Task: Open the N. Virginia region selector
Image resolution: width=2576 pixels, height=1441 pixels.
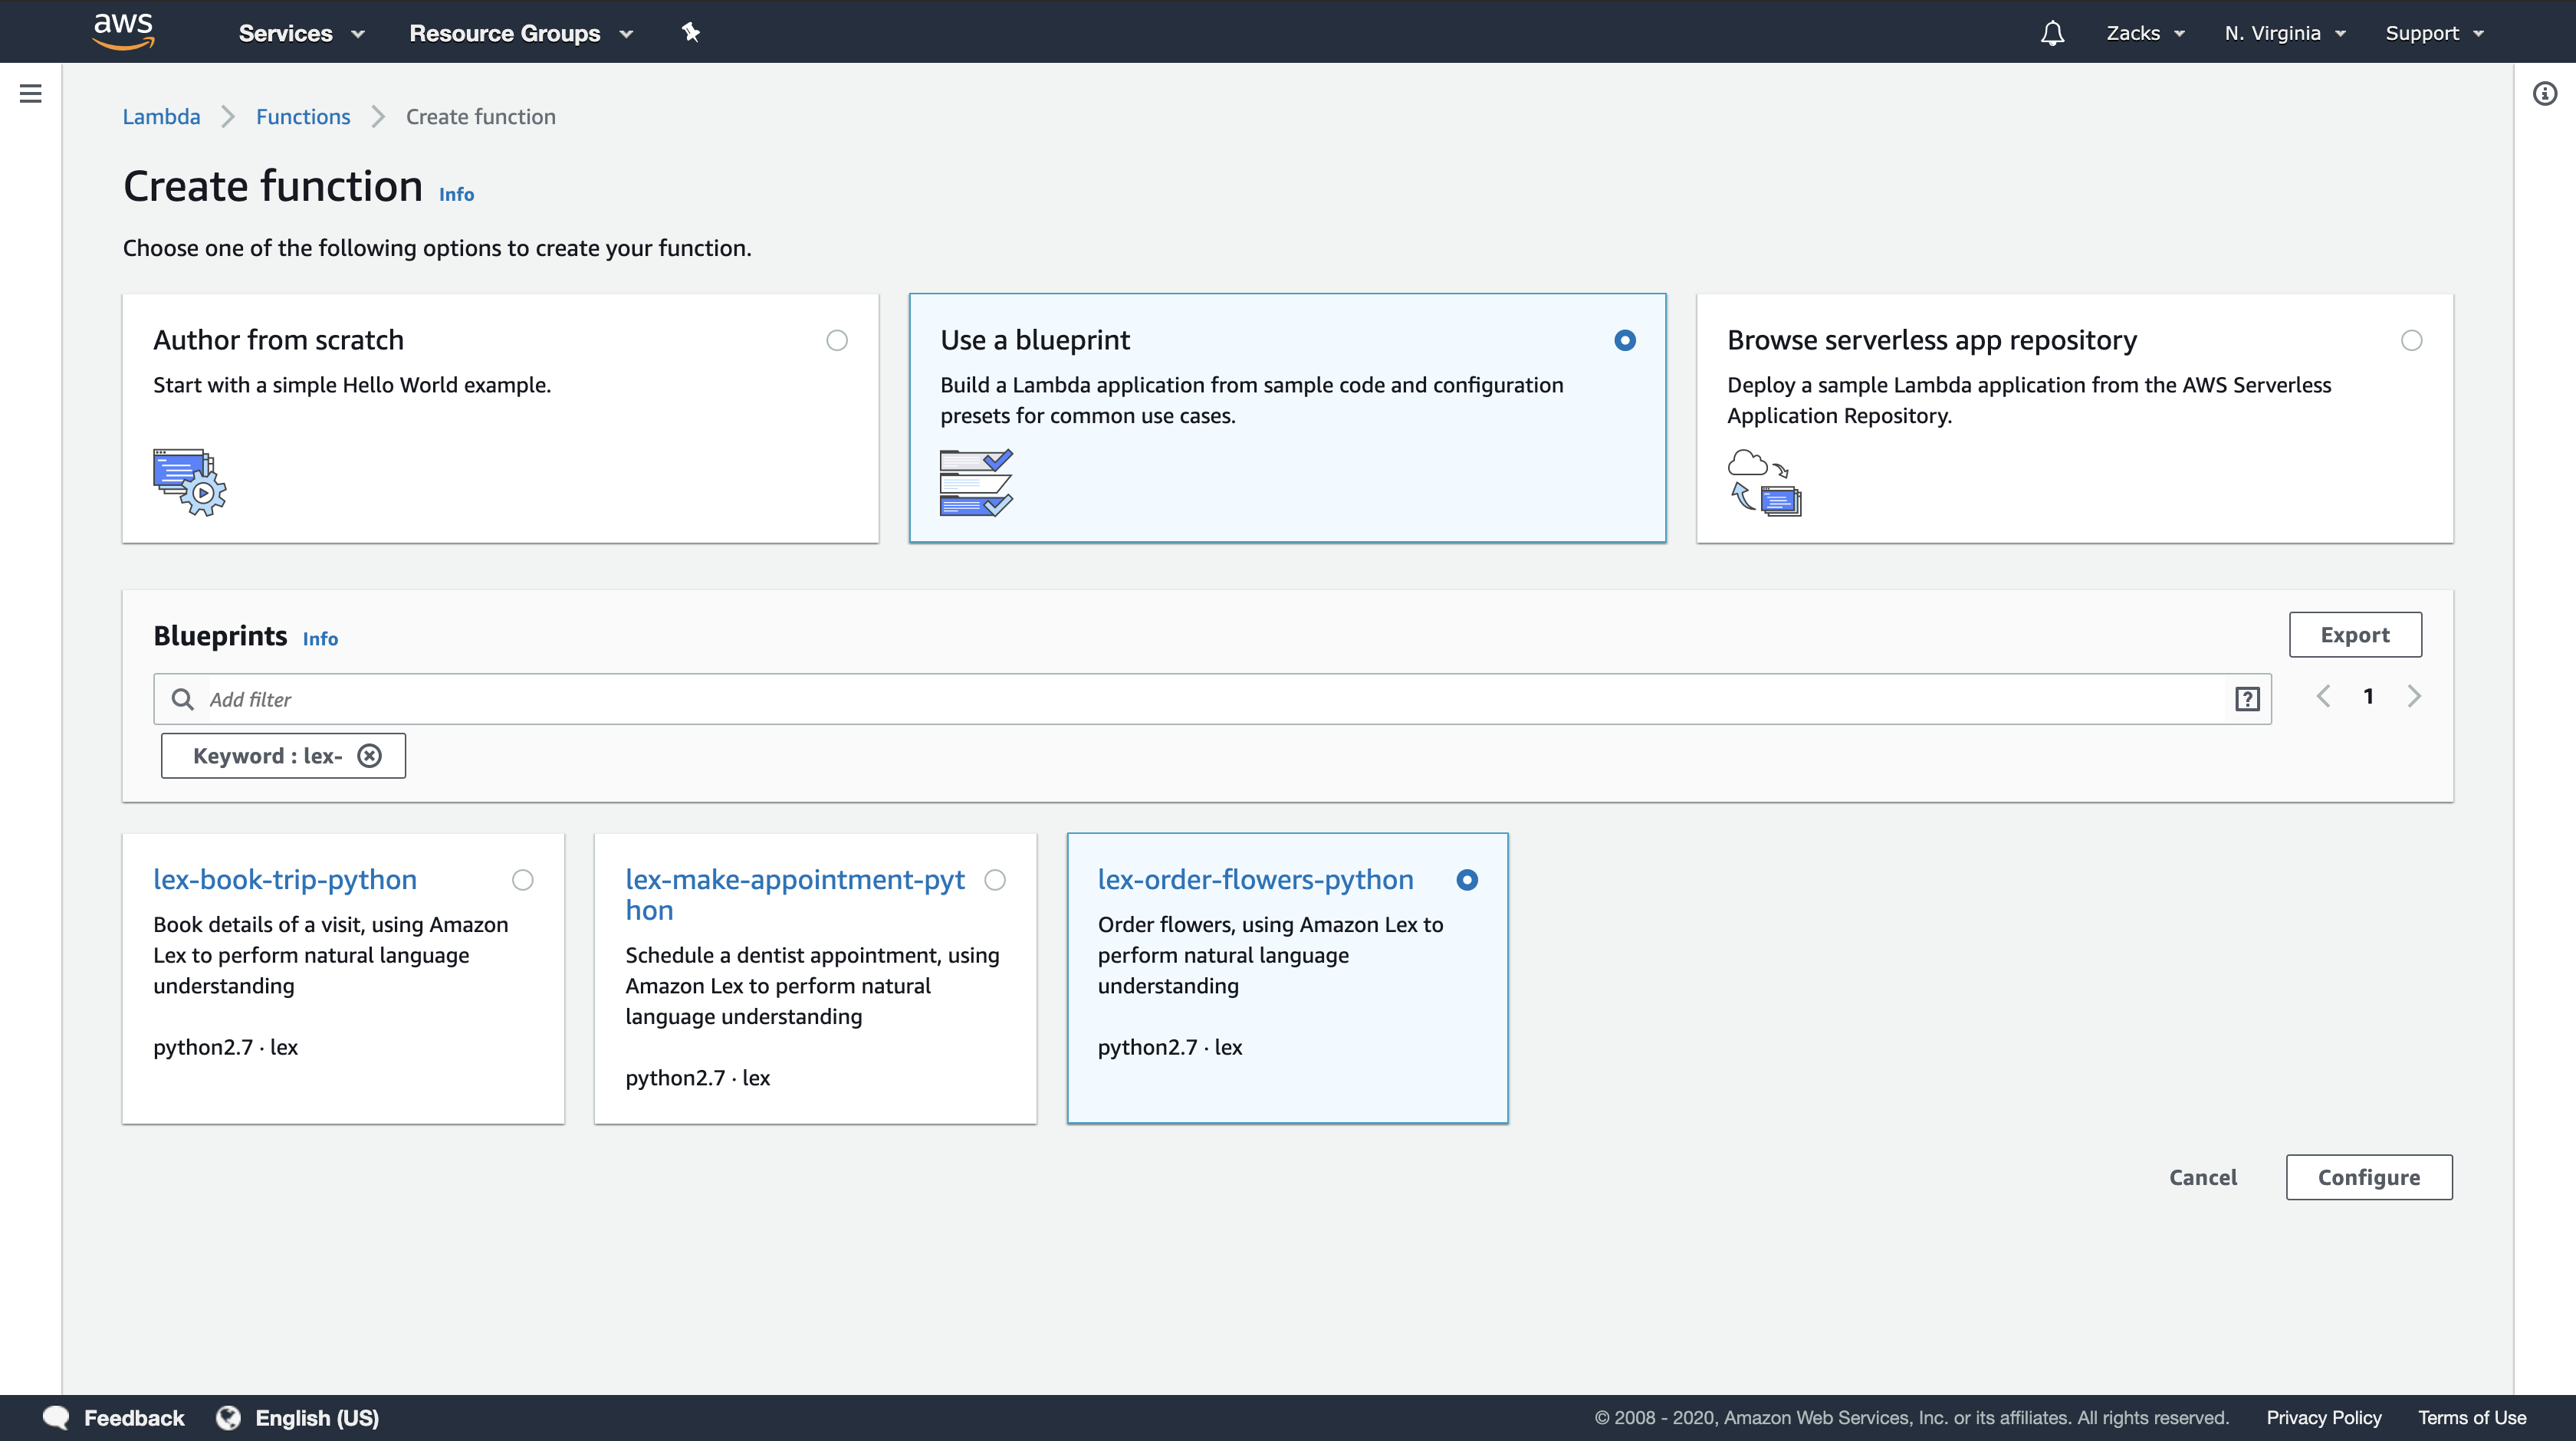Action: pos(2284,33)
